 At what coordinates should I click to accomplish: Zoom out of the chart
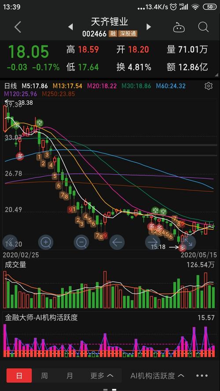click(81, 242)
